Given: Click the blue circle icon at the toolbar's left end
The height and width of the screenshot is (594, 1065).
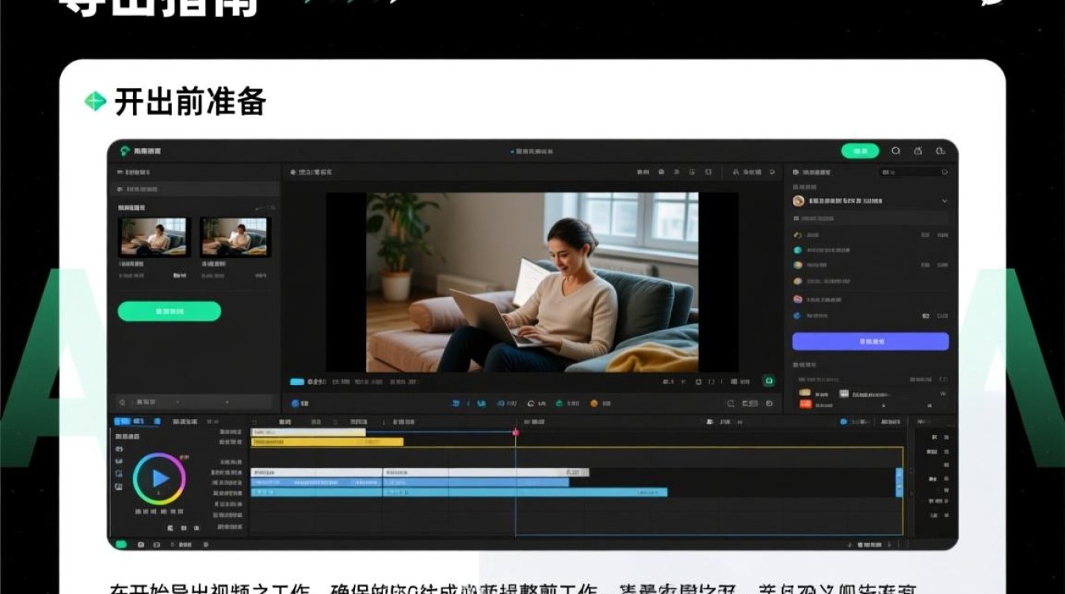Looking at the screenshot, I should pos(296,403).
